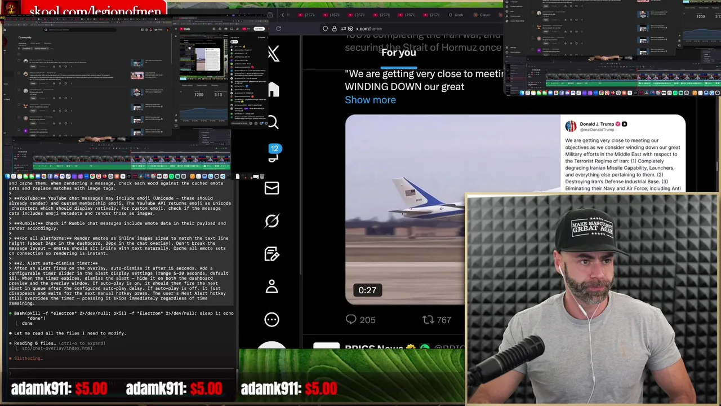Viewport: 721px width, 406px height.
Task: Click the 3:13 stat in Studio
Action: click(x=218, y=95)
